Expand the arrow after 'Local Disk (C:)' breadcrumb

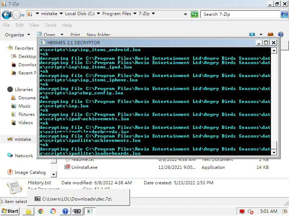[x=98, y=14]
